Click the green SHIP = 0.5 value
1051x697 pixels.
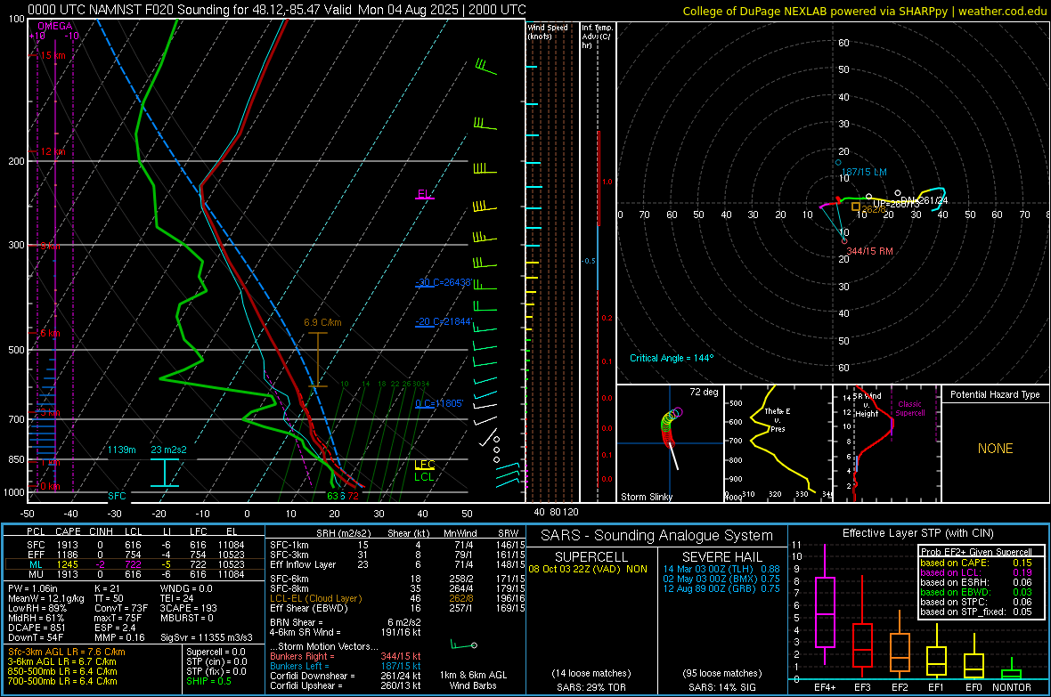click(208, 681)
